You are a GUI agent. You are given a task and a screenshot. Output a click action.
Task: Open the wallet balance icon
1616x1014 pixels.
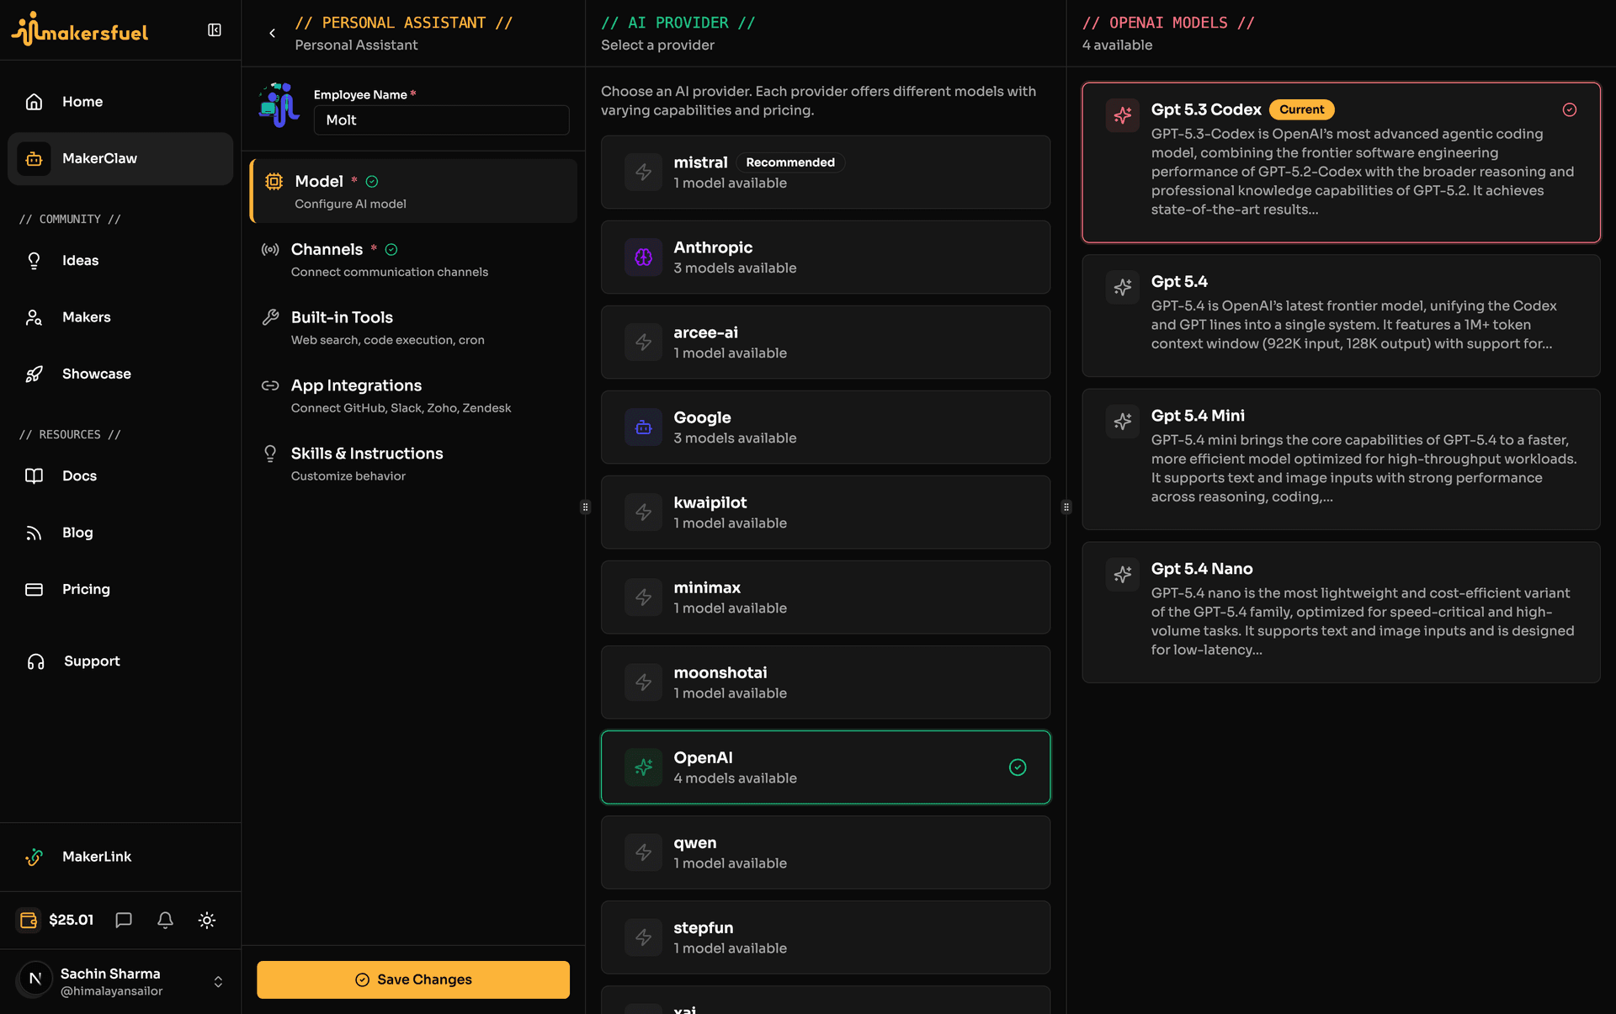29,920
